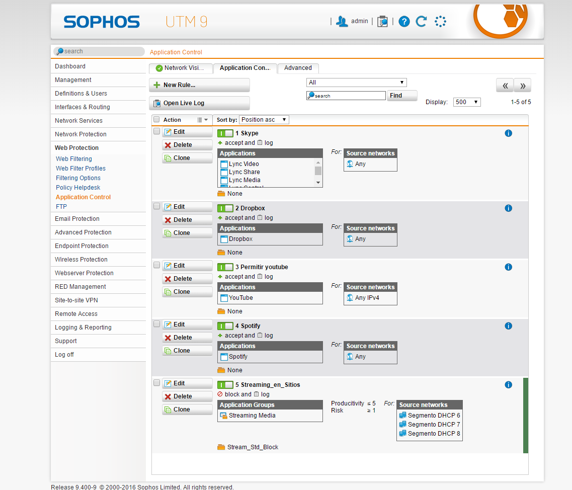
Task: Click the Open Live Log button
Action: pos(200,103)
